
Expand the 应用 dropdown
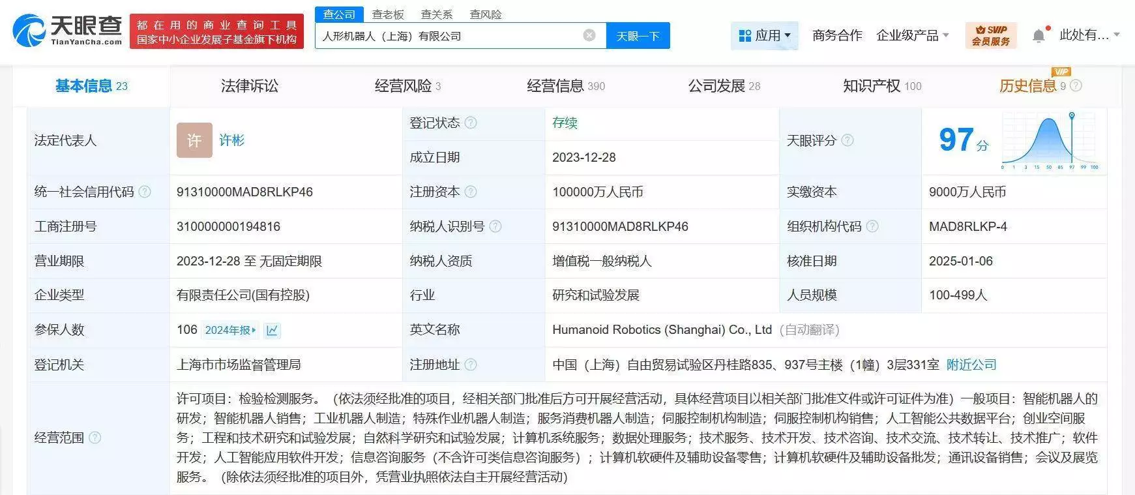(x=788, y=36)
